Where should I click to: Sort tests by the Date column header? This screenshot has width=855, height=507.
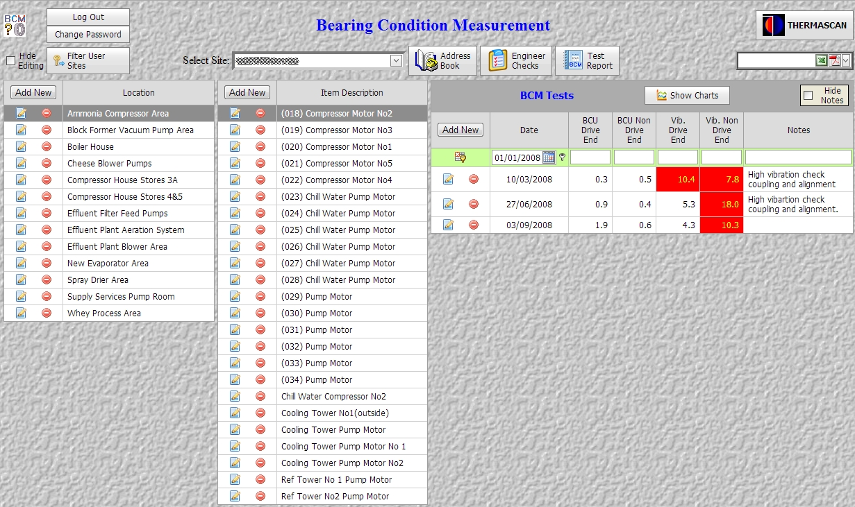tap(529, 130)
